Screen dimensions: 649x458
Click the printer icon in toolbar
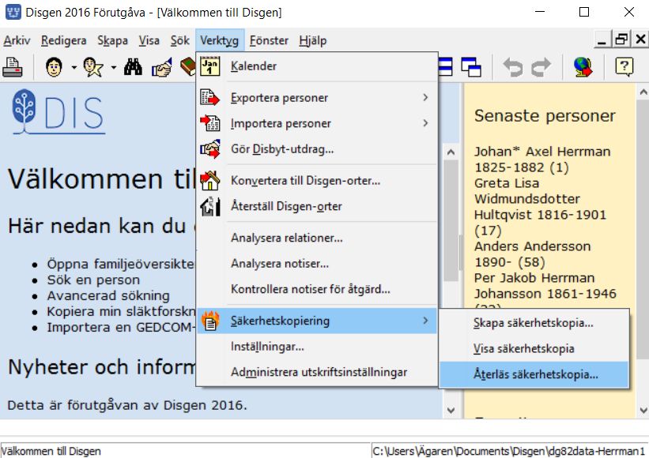pos(13,67)
